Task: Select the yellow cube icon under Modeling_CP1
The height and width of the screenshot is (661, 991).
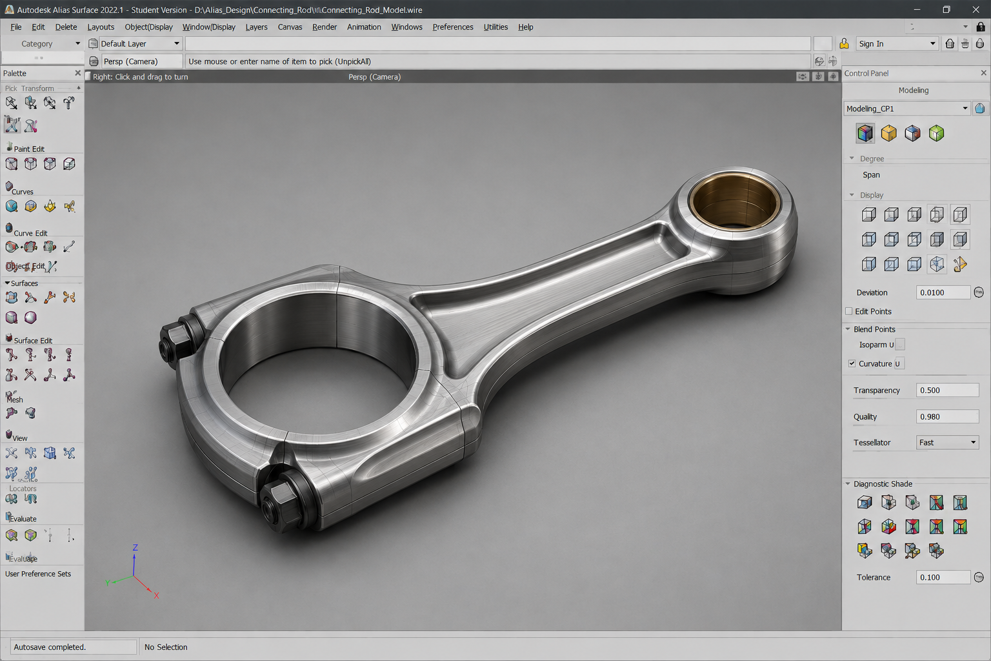Action: click(889, 133)
